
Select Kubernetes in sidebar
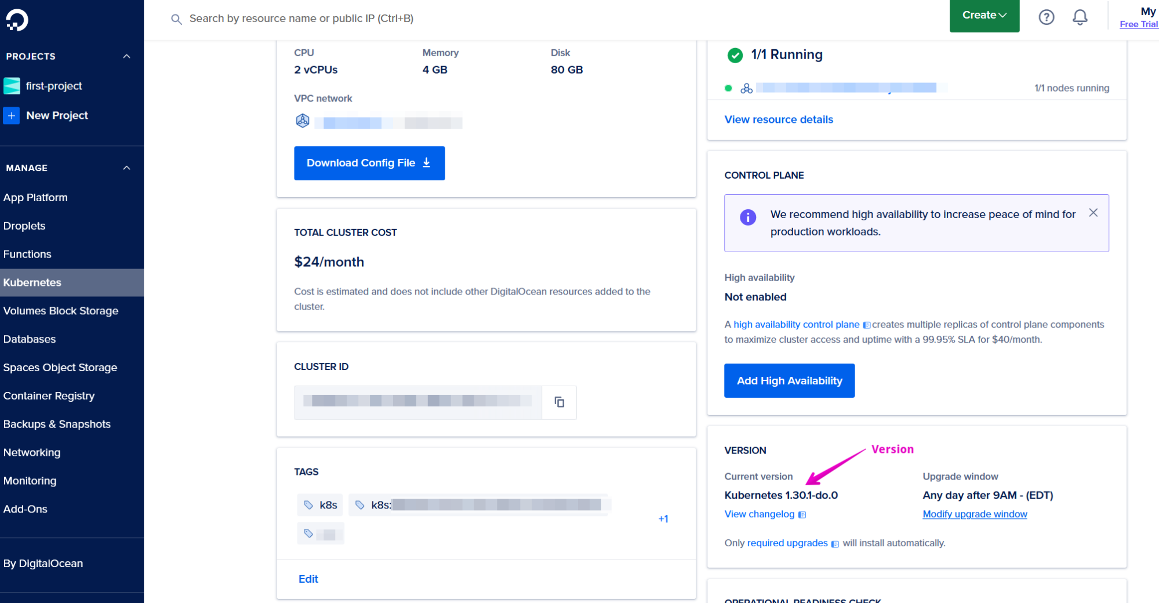72,282
